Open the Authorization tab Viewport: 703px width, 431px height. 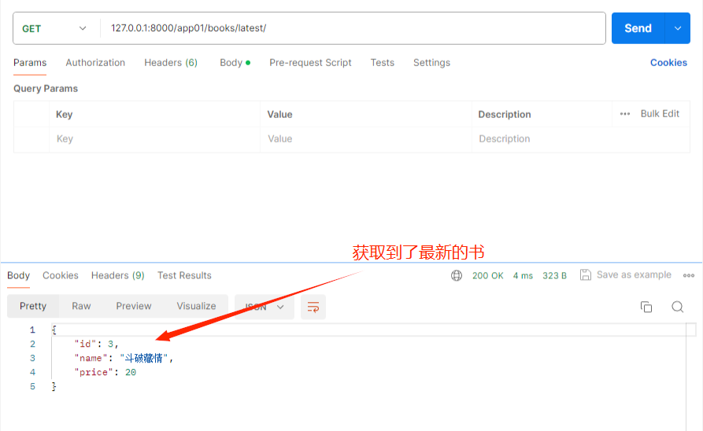[x=95, y=63]
